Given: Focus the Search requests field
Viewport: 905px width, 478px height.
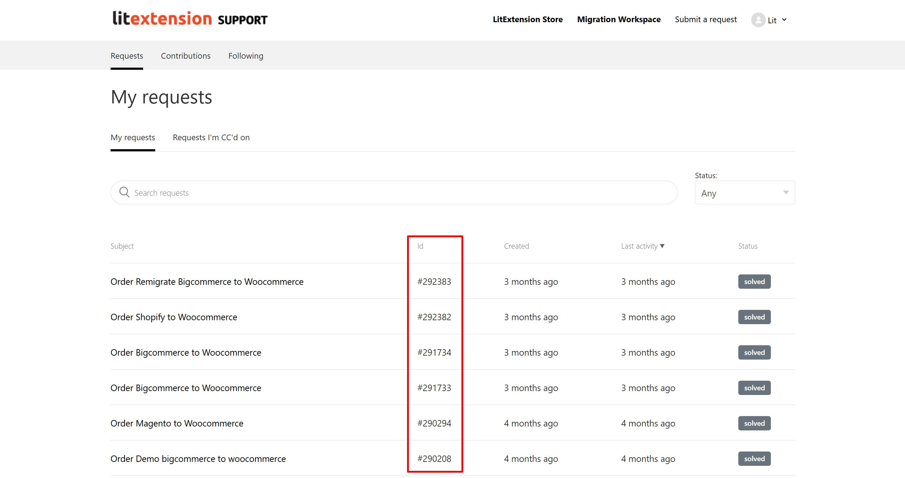Looking at the screenshot, I should pos(394,192).
